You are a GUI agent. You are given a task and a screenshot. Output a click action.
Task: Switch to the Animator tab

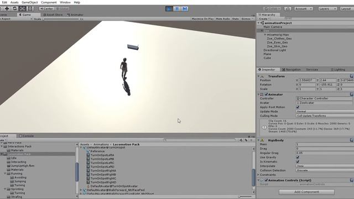75,15
